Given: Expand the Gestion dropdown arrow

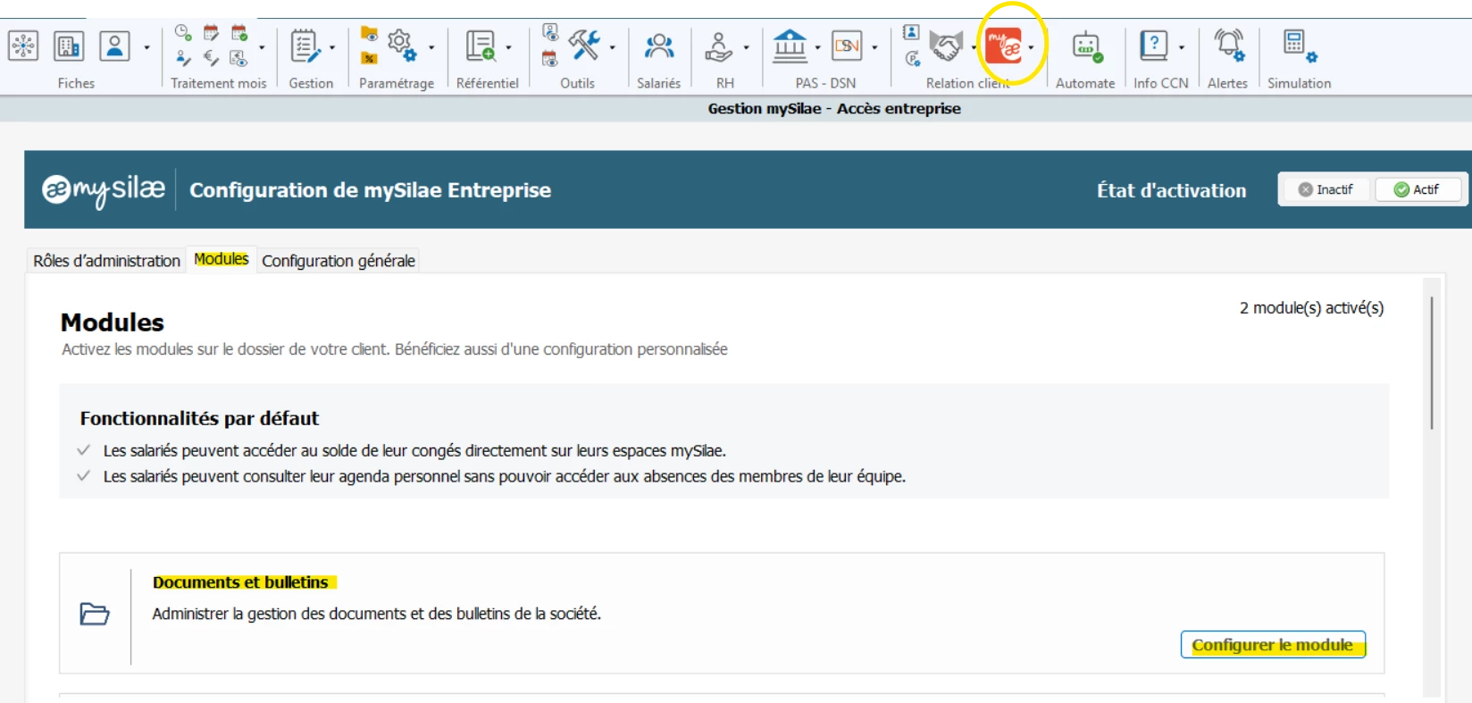Looking at the screenshot, I should [x=332, y=47].
